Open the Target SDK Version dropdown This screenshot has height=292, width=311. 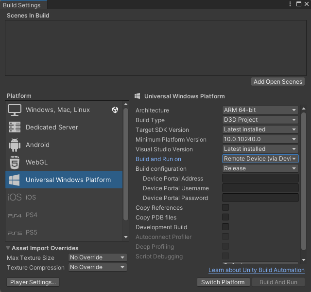[x=260, y=129]
